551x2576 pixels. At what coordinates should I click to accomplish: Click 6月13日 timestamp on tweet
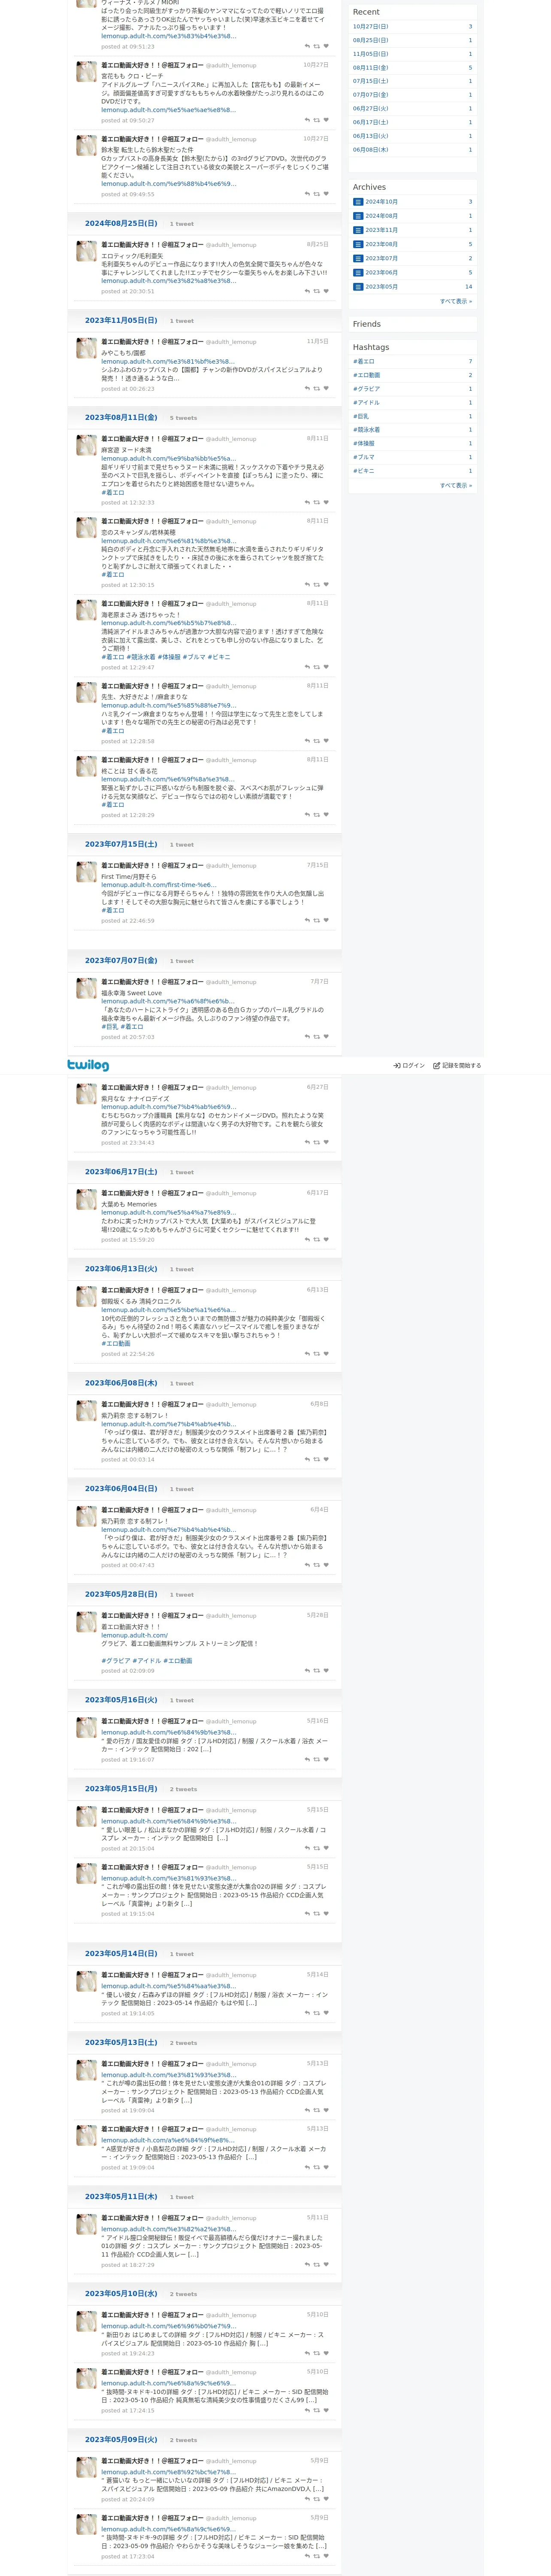(317, 1290)
